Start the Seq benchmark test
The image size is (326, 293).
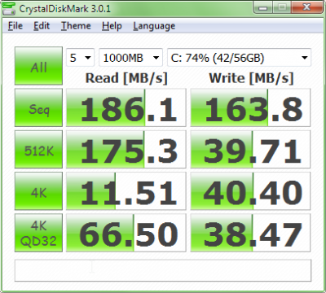pos(38,107)
